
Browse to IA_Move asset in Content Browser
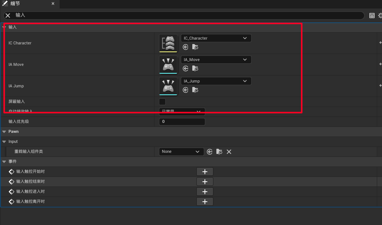tap(195, 68)
